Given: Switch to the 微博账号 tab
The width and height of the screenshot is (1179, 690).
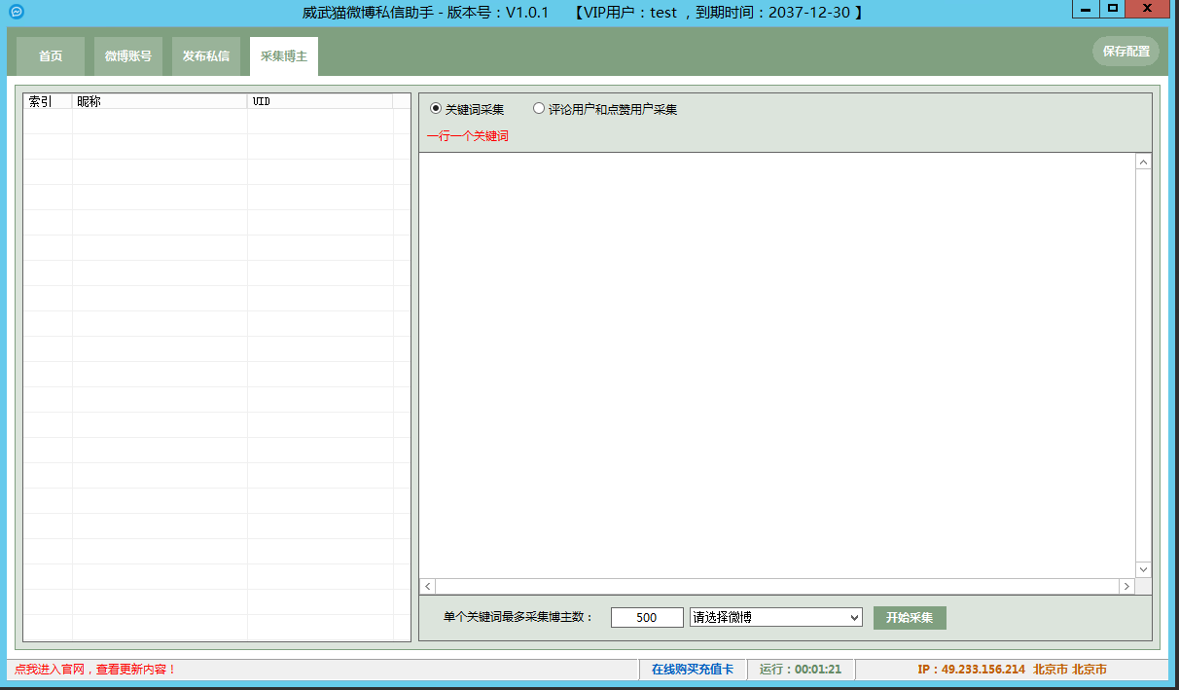Looking at the screenshot, I should [x=128, y=56].
